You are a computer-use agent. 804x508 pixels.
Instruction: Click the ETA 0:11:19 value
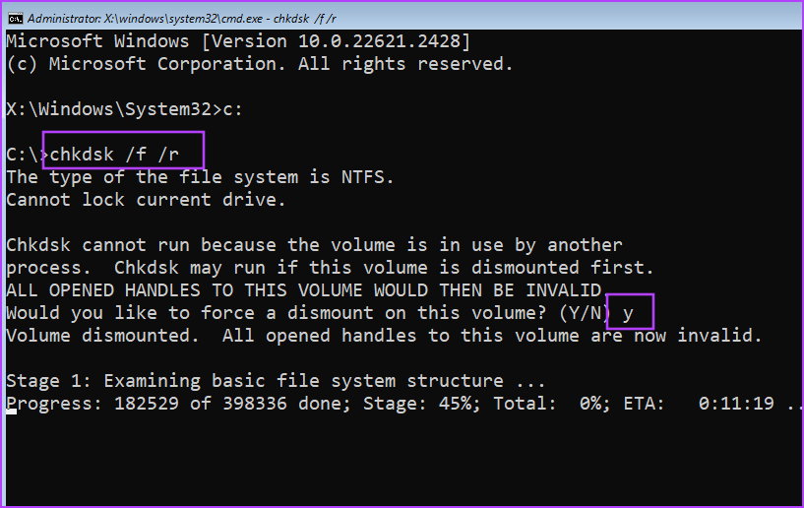coord(736,404)
